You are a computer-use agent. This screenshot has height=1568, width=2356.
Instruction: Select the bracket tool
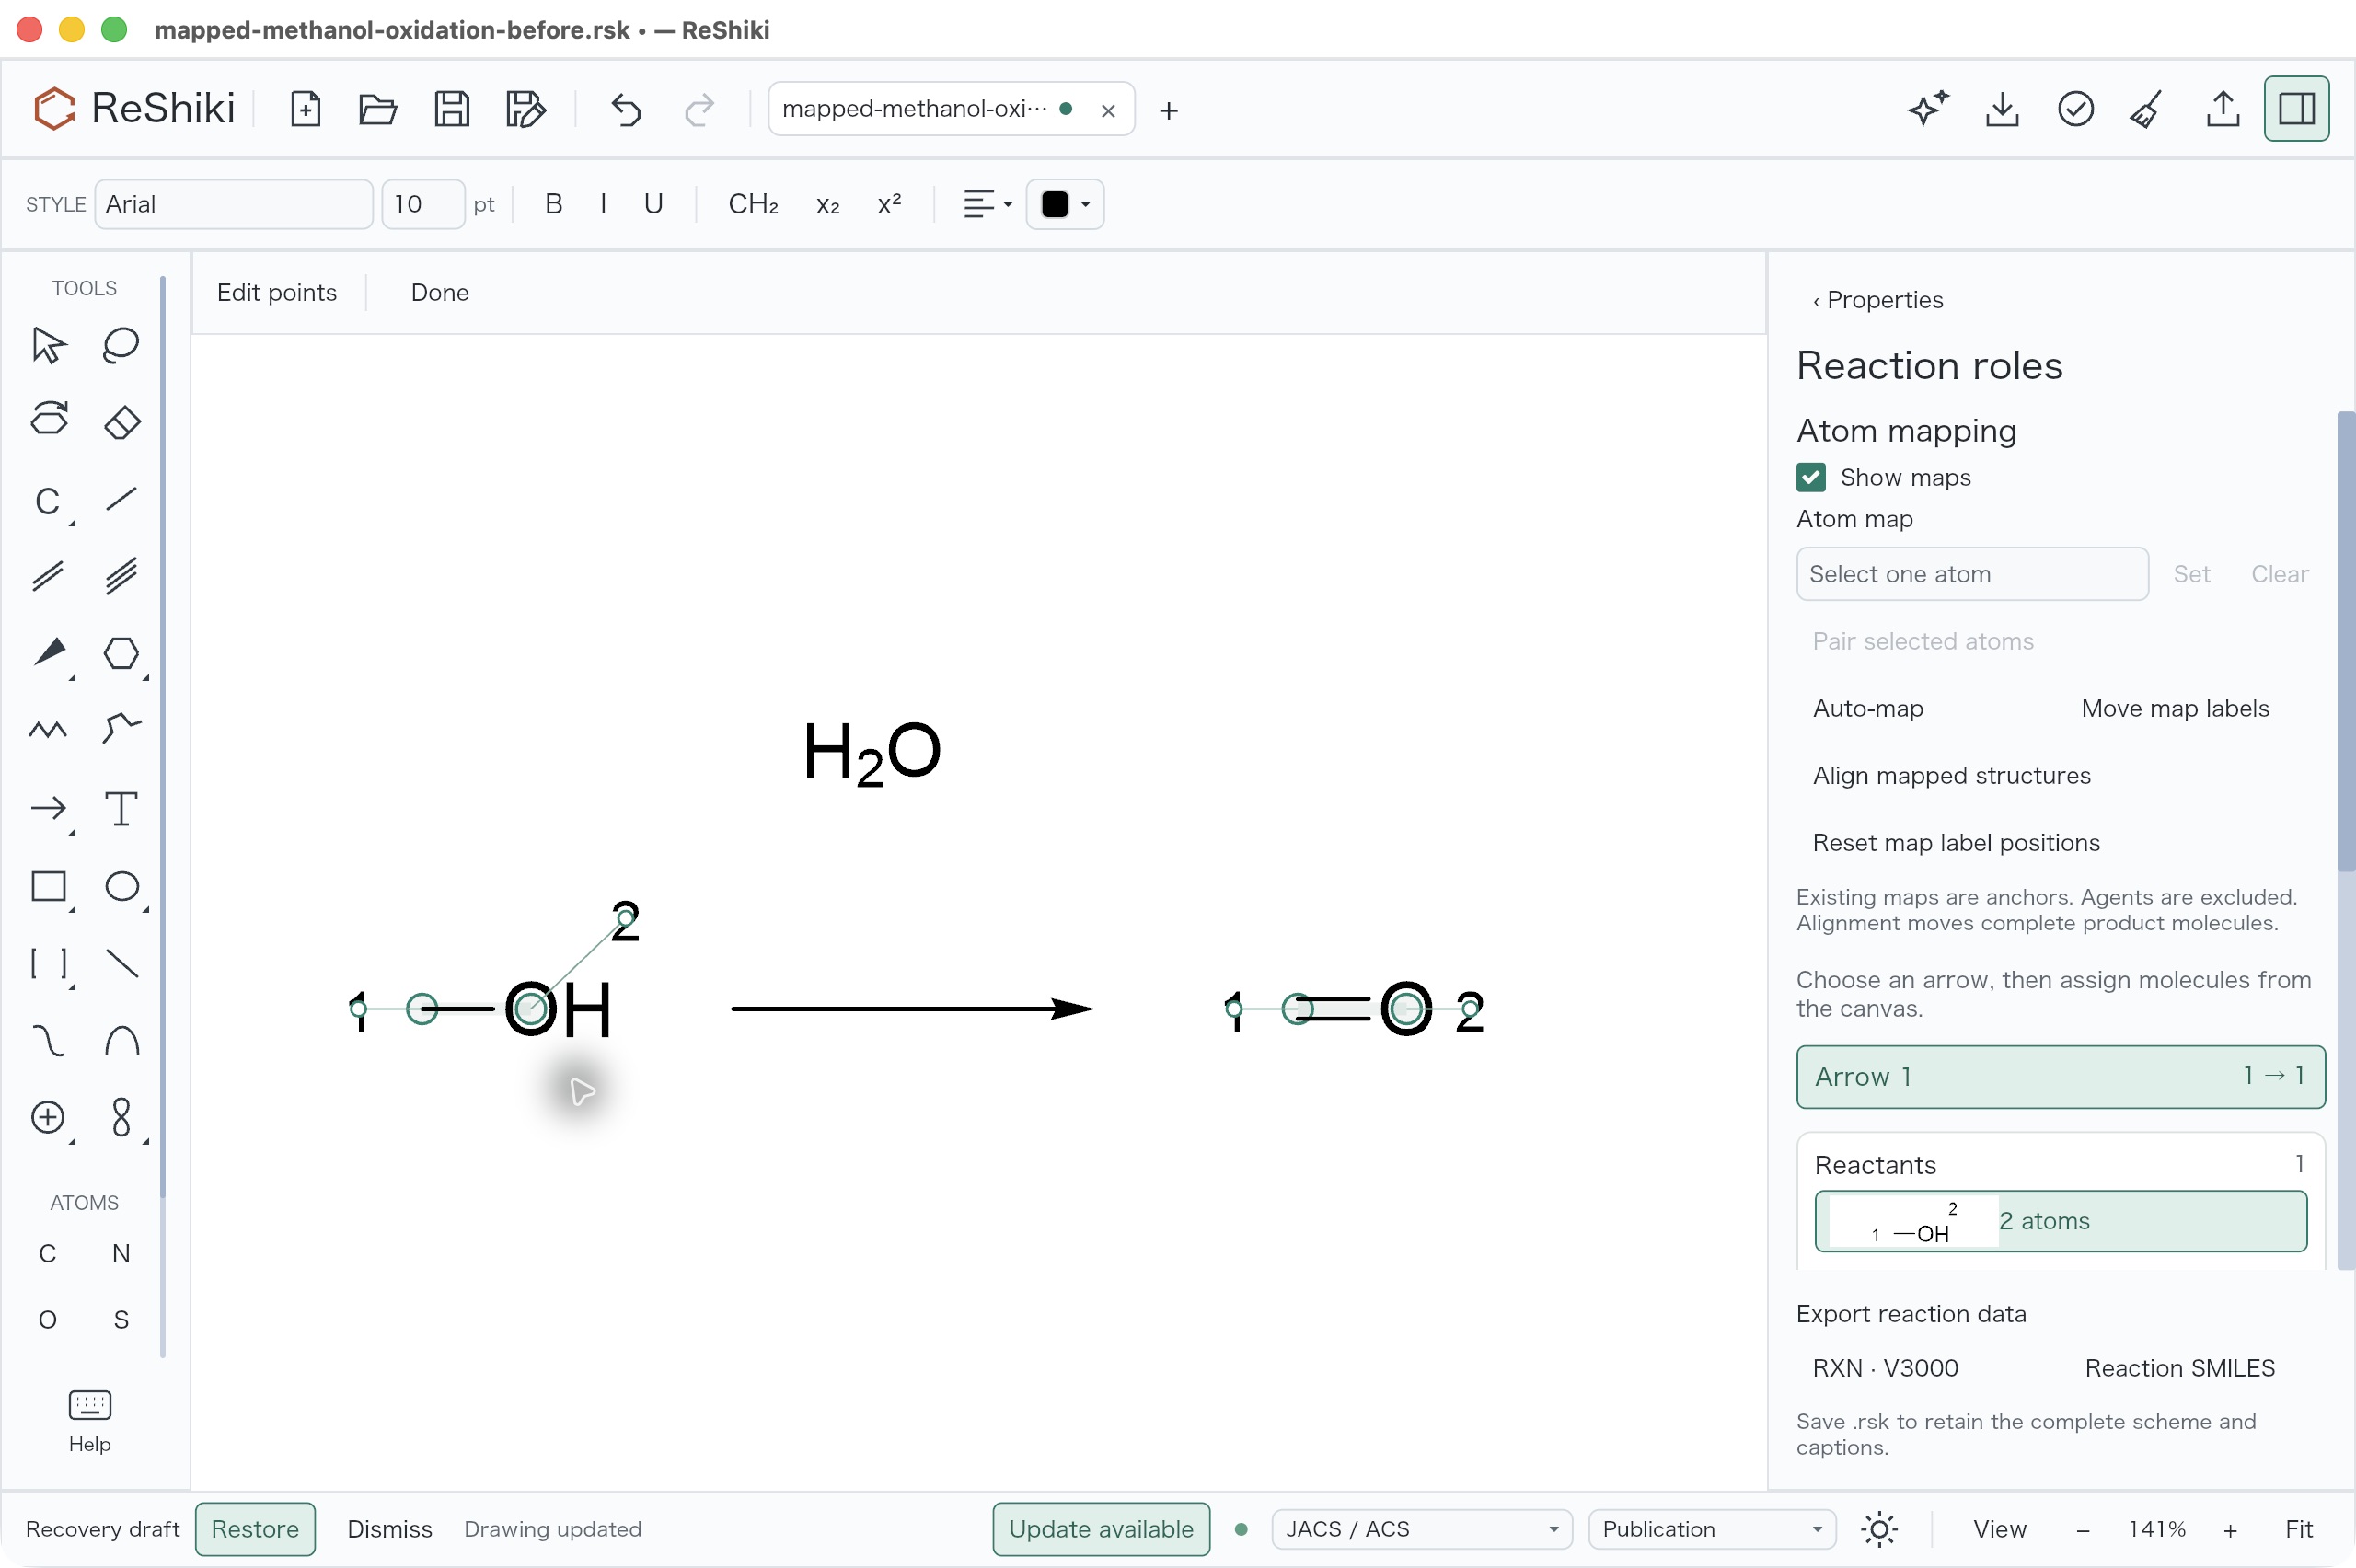pos(48,963)
